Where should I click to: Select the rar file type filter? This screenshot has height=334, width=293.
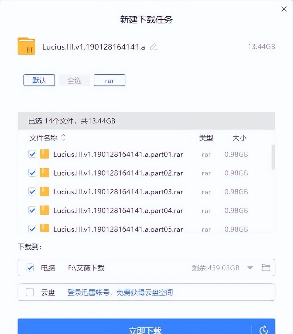click(109, 80)
